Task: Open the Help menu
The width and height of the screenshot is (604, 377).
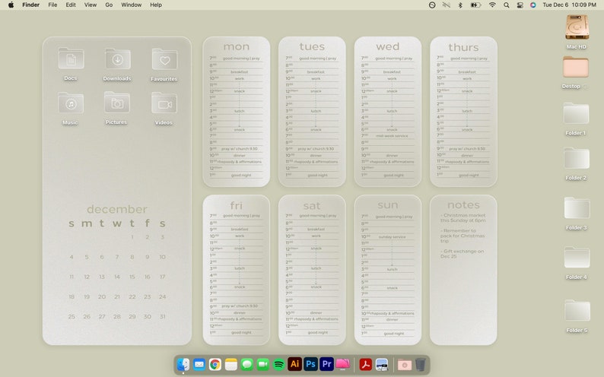Action: coord(156,5)
